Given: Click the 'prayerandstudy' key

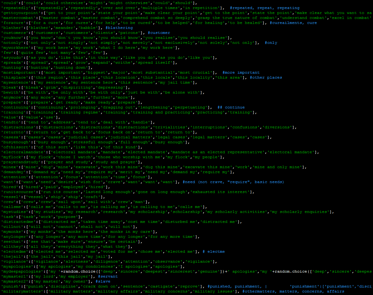Looking at the screenshot, I should 21,162.
